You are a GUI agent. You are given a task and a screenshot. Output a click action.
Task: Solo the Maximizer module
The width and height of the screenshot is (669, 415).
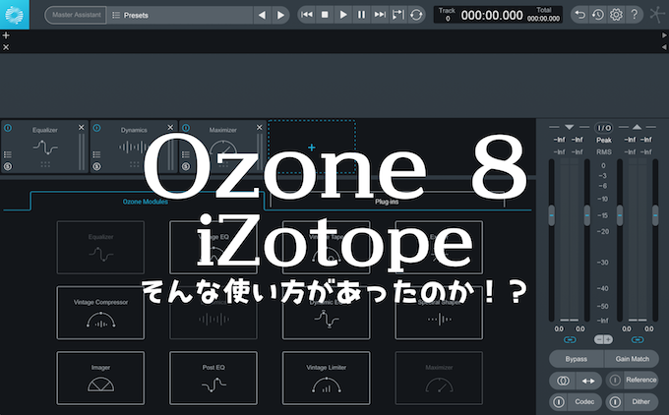click(186, 166)
